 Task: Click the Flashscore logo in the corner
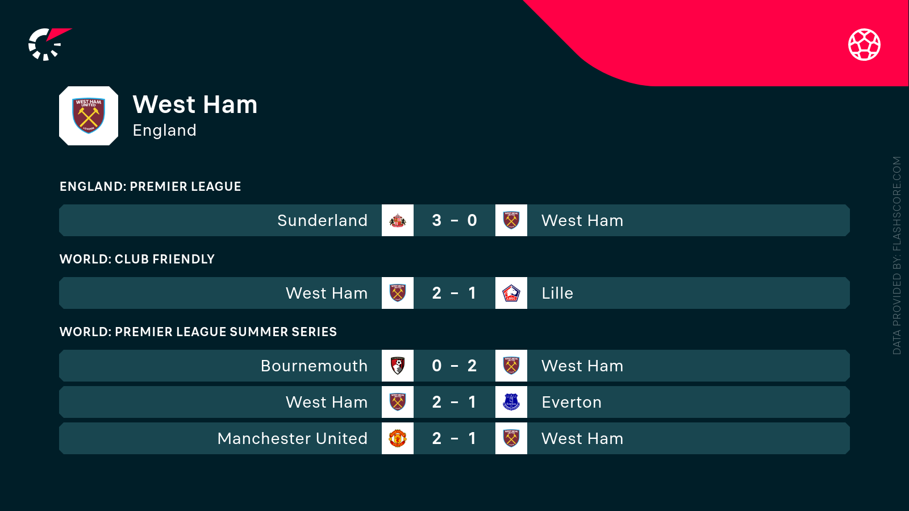pos(48,44)
